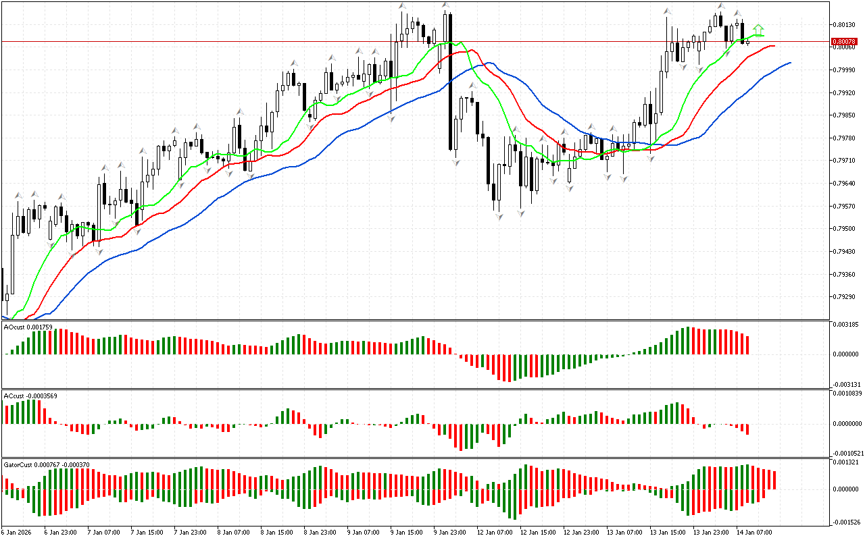Screen dimensions: 865x540
Task: Click the right end of the red Alligator line
Action: [773, 46]
